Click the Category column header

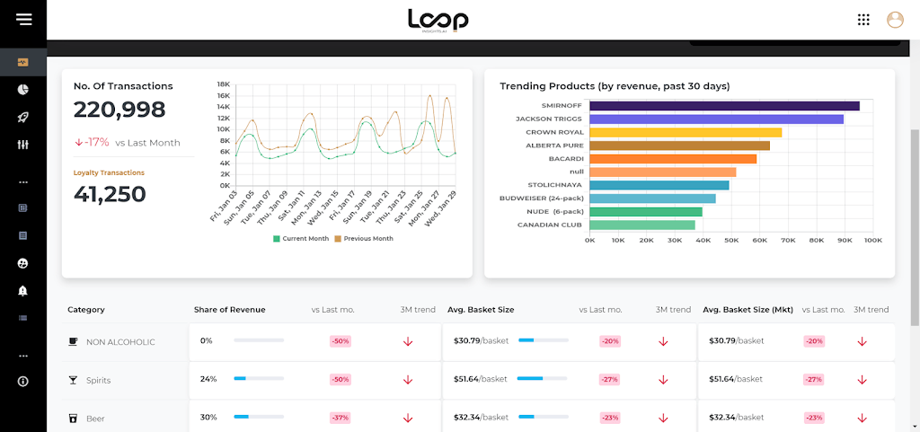point(85,310)
